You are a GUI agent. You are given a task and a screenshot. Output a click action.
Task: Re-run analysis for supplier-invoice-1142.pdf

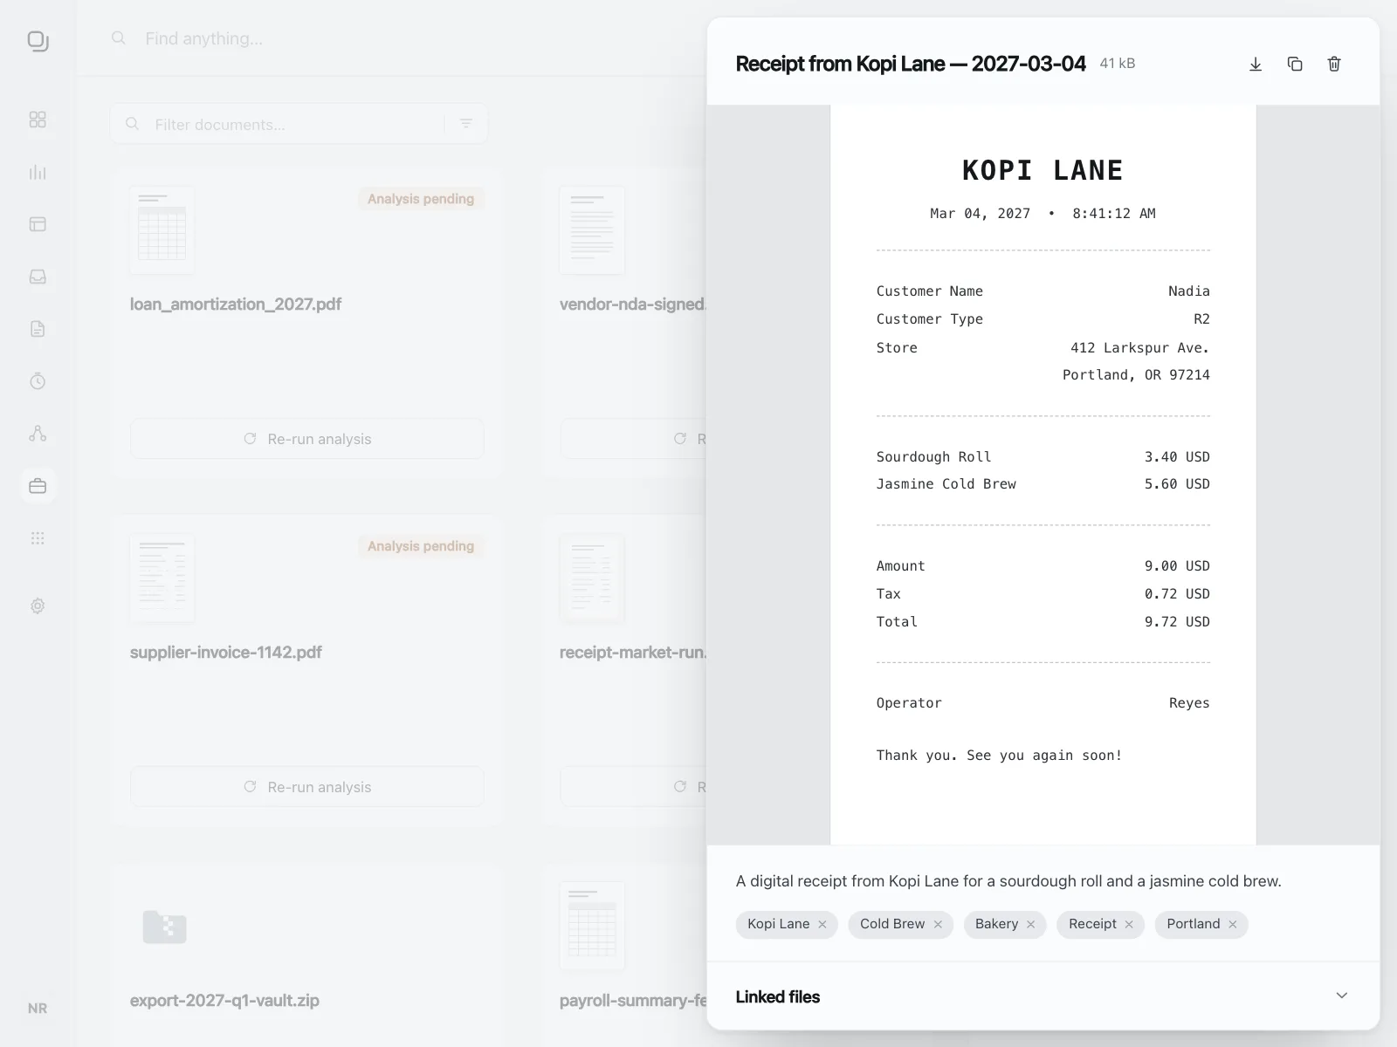[x=307, y=787]
